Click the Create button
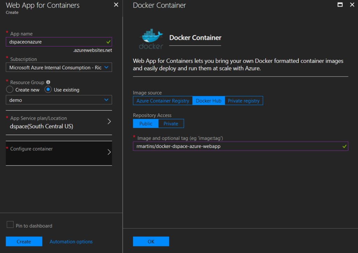358x253 pixels. [x=24, y=241]
